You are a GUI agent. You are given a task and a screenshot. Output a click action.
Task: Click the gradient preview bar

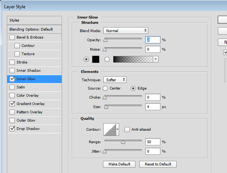[x=133, y=59]
